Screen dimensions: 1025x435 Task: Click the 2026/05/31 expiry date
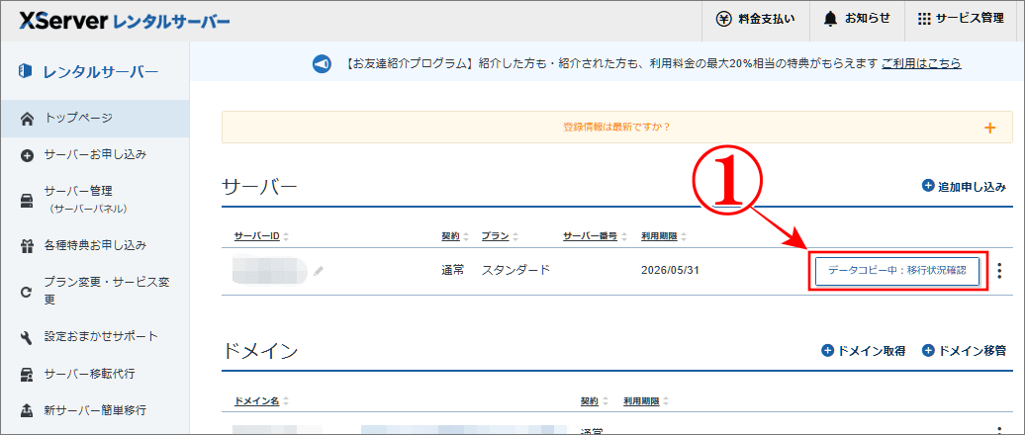671,270
